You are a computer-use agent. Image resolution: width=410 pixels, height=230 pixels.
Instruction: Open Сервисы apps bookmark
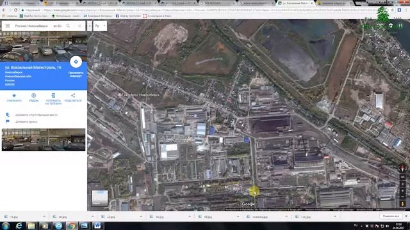click(x=9, y=16)
